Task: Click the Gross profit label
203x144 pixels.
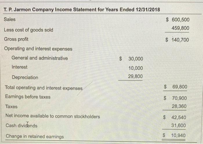Action: tap(16, 39)
